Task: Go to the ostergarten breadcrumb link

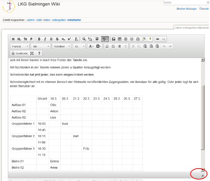Action: point(59,20)
